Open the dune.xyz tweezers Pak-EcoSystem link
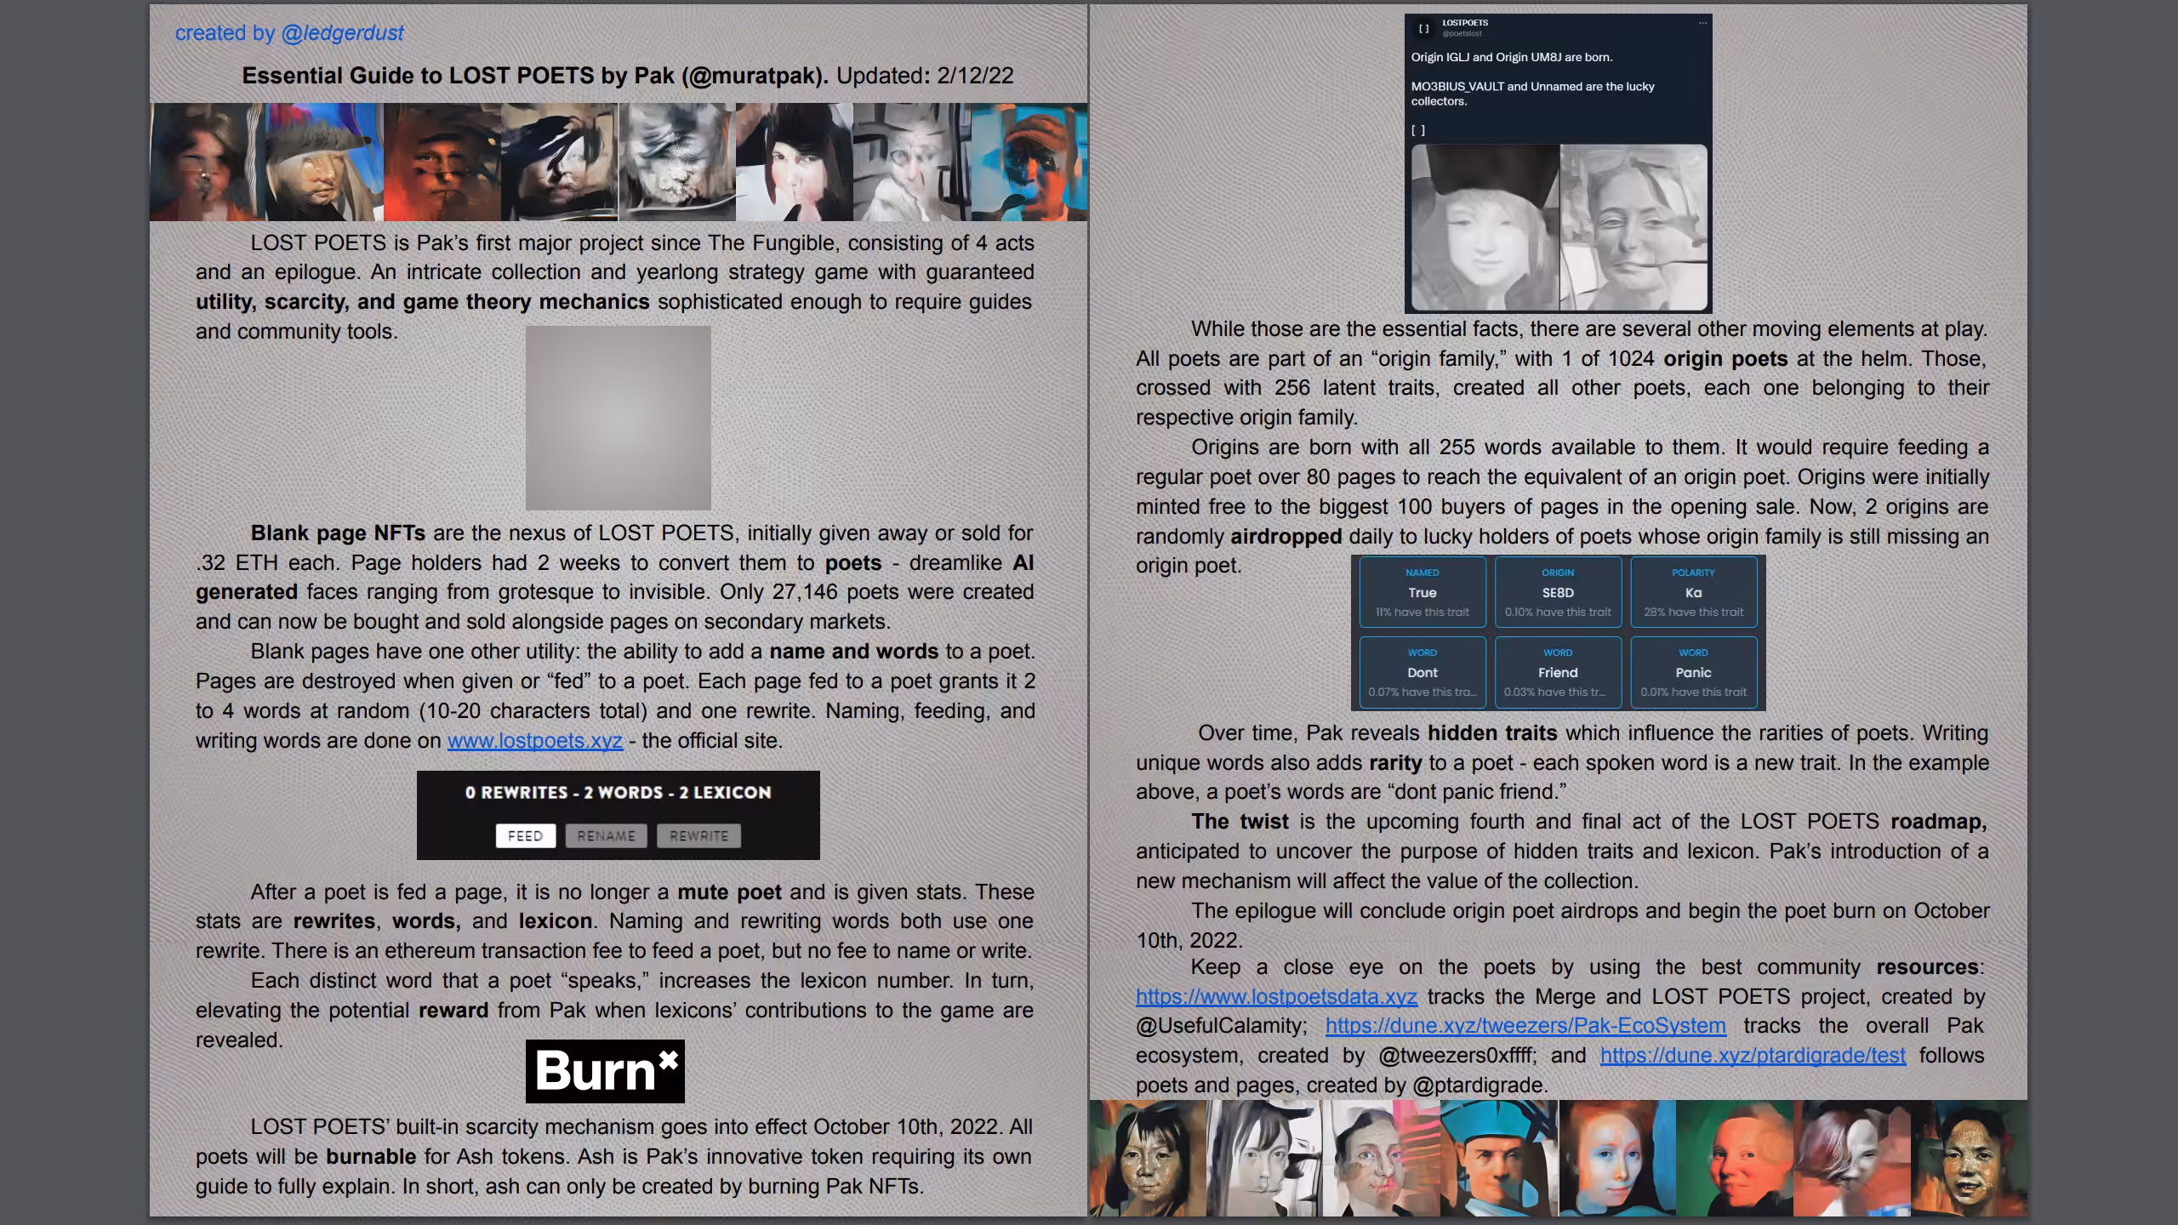This screenshot has width=2178, height=1225. point(1525,1025)
